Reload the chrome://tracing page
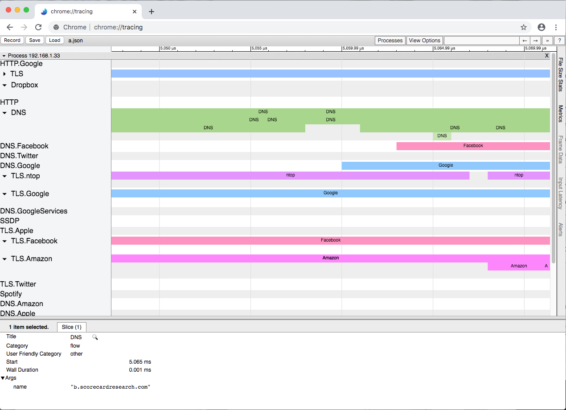Viewport: 566px width, 410px height. (38, 27)
